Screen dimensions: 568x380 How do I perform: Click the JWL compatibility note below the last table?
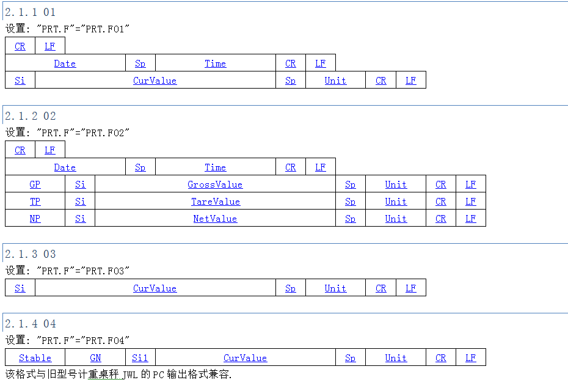click(x=118, y=375)
